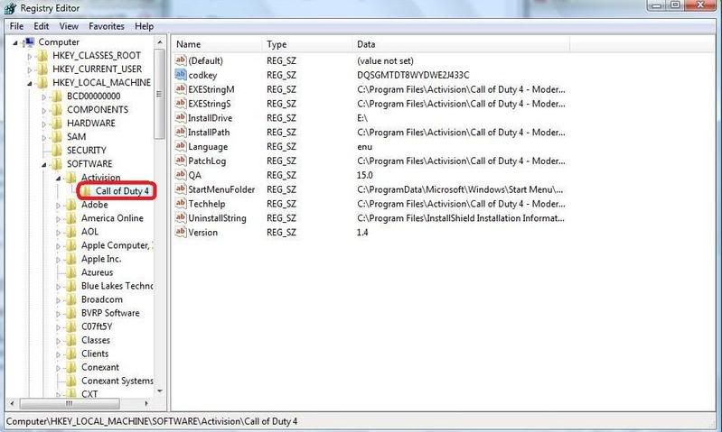The height and width of the screenshot is (432, 722).
Task: Click the Language data value enu
Action: coord(365,147)
